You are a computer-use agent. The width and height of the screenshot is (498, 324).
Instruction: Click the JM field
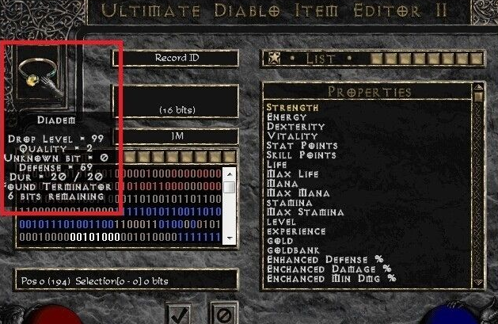tap(176, 136)
